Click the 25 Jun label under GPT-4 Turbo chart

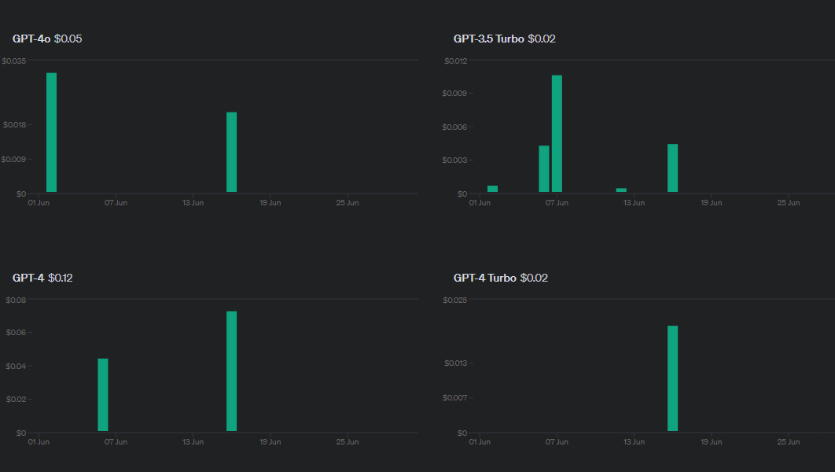[788, 441]
